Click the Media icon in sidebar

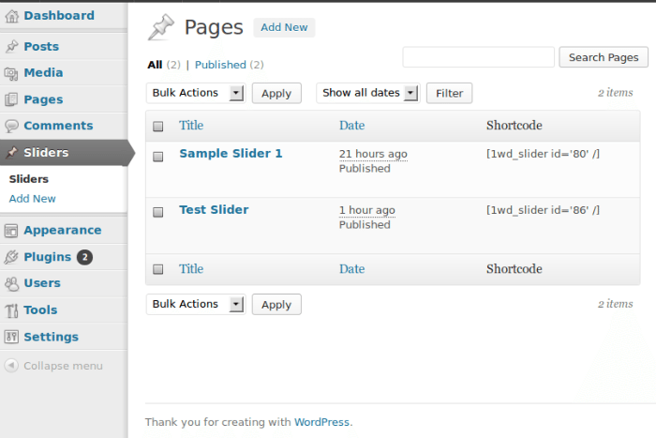click(11, 73)
